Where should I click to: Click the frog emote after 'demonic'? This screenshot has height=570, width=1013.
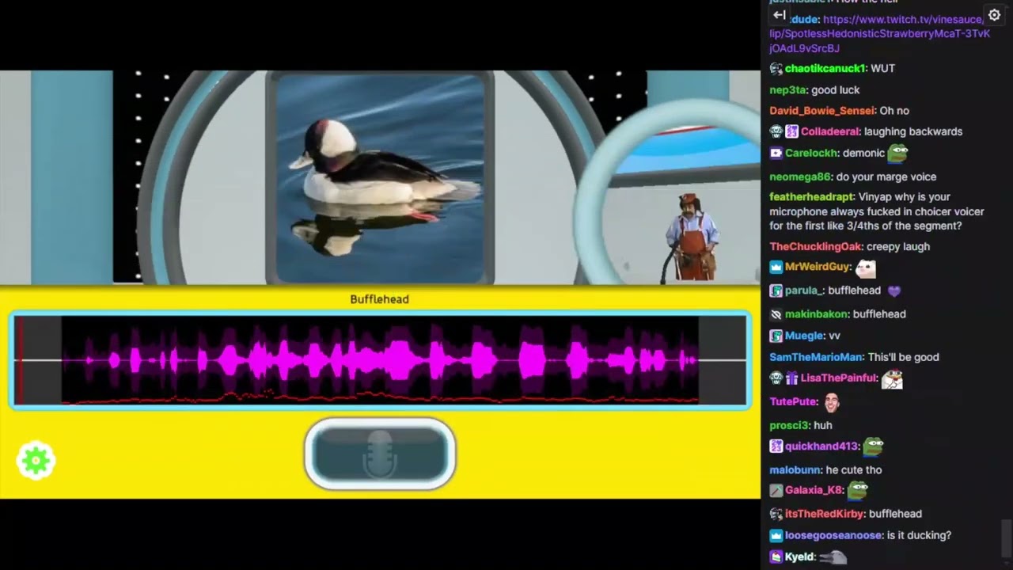click(897, 152)
